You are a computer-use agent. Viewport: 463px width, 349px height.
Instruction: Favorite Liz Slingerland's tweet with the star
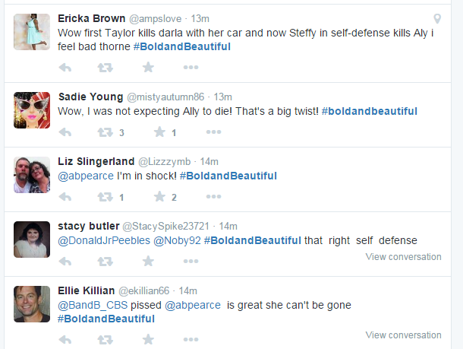point(159,197)
